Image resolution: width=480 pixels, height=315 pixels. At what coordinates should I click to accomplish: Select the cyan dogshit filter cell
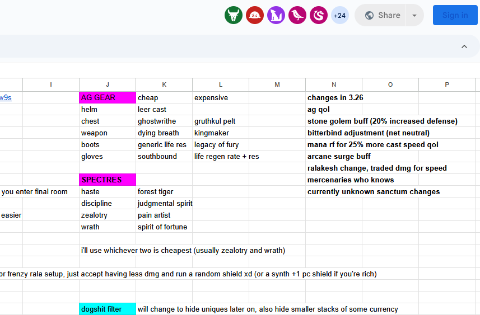pos(108,309)
